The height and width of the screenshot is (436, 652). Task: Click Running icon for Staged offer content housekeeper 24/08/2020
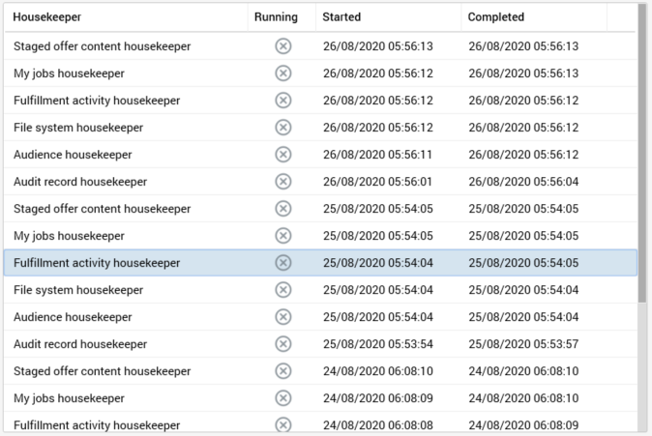[x=282, y=371]
